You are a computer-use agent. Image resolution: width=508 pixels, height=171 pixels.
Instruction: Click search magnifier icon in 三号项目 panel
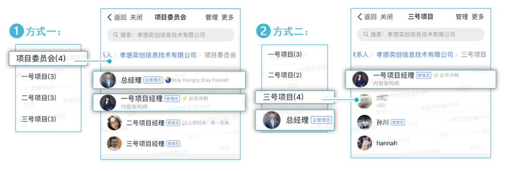coord(365,34)
